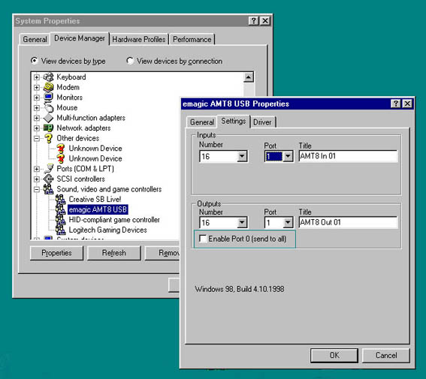Image resolution: width=426 pixels, height=379 pixels.
Task: Expand the Network adapters tree node
Action: click(37, 128)
